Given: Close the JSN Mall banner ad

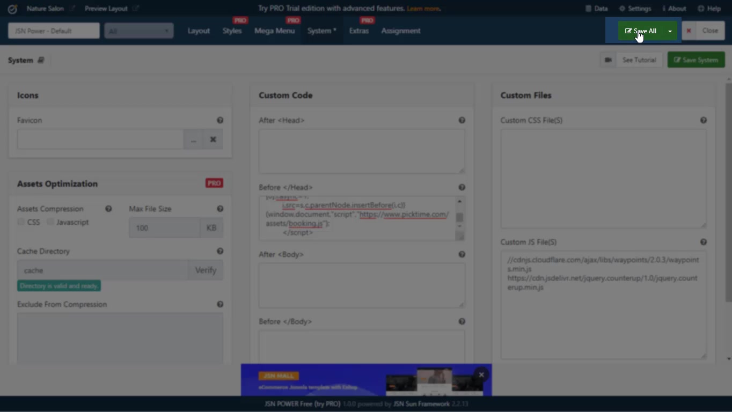Looking at the screenshot, I should pyautogui.click(x=481, y=375).
